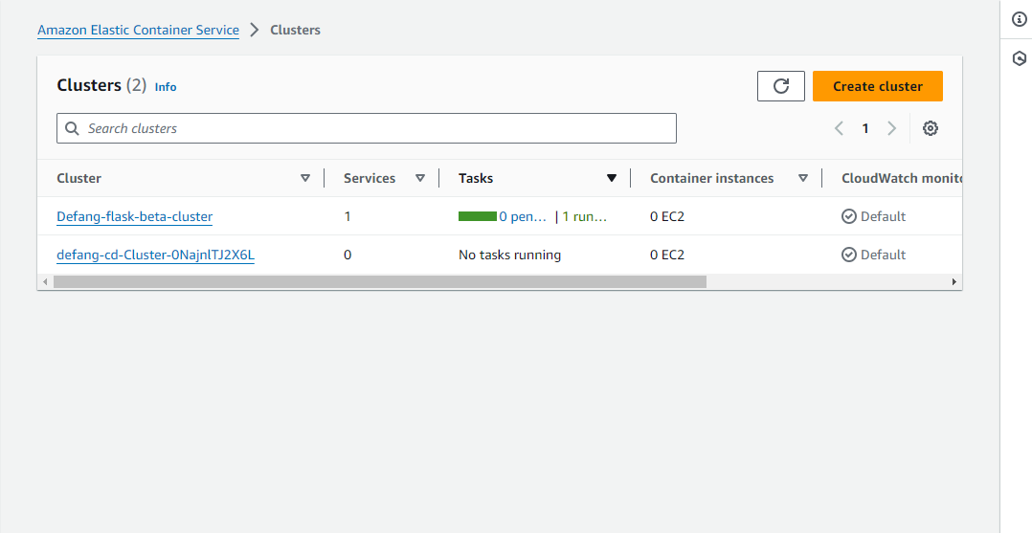Sort by Cluster column arrow

pyautogui.click(x=305, y=178)
